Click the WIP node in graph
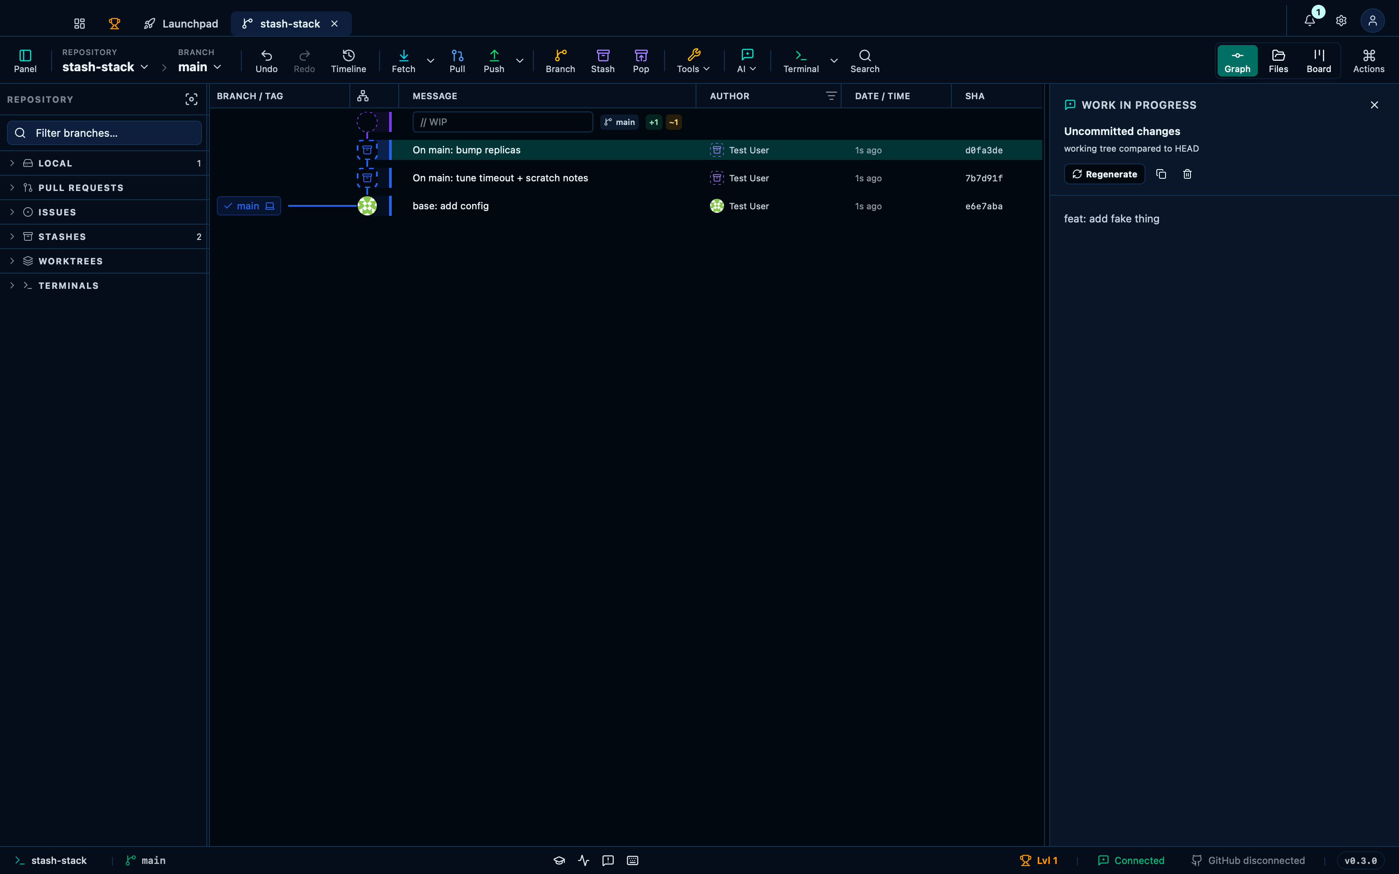Screen dimensions: 1399x874 click(x=366, y=122)
